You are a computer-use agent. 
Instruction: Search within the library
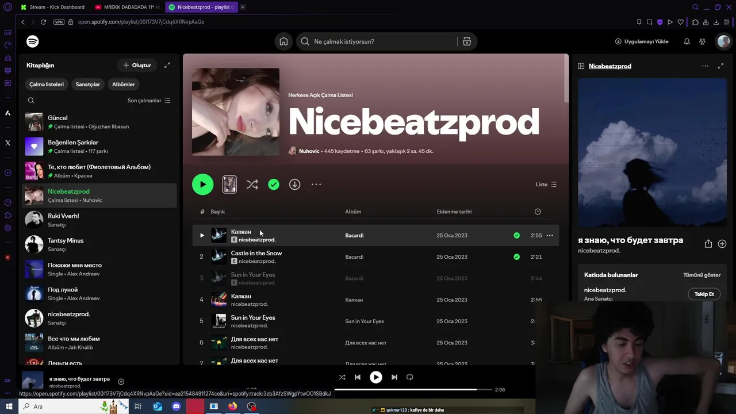(x=31, y=101)
